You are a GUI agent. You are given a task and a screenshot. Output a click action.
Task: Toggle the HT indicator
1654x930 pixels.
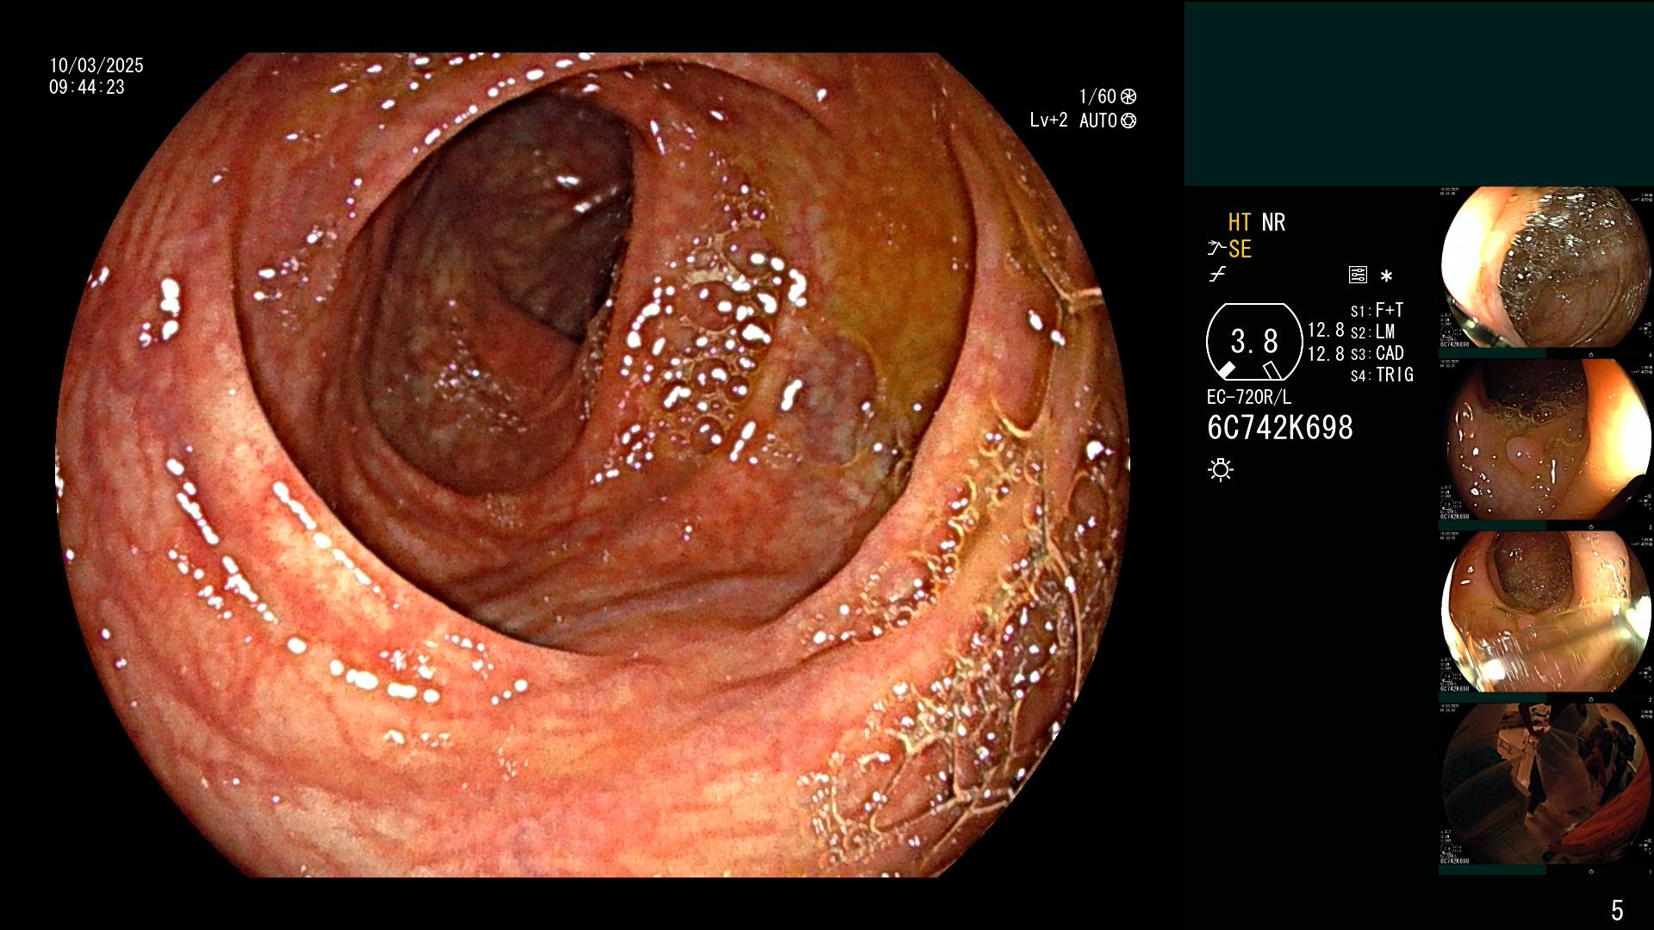[x=1240, y=223]
